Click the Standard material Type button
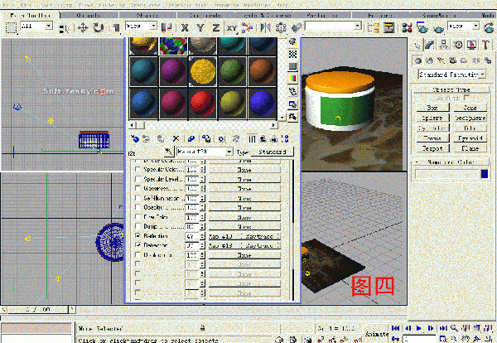The height and width of the screenshot is (343, 497). coord(272,152)
